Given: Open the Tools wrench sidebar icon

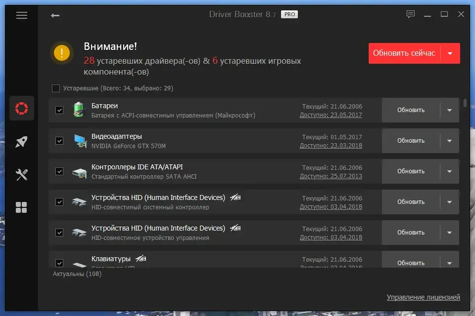Looking at the screenshot, I should pos(21,174).
